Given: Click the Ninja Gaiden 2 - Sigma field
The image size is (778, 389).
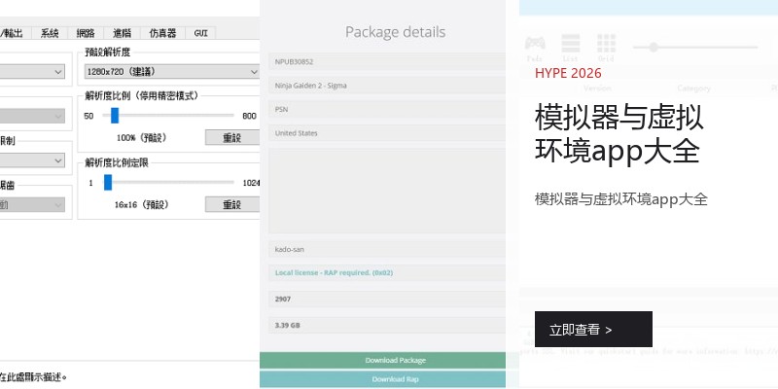Looking at the screenshot, I should pos(387,86).
